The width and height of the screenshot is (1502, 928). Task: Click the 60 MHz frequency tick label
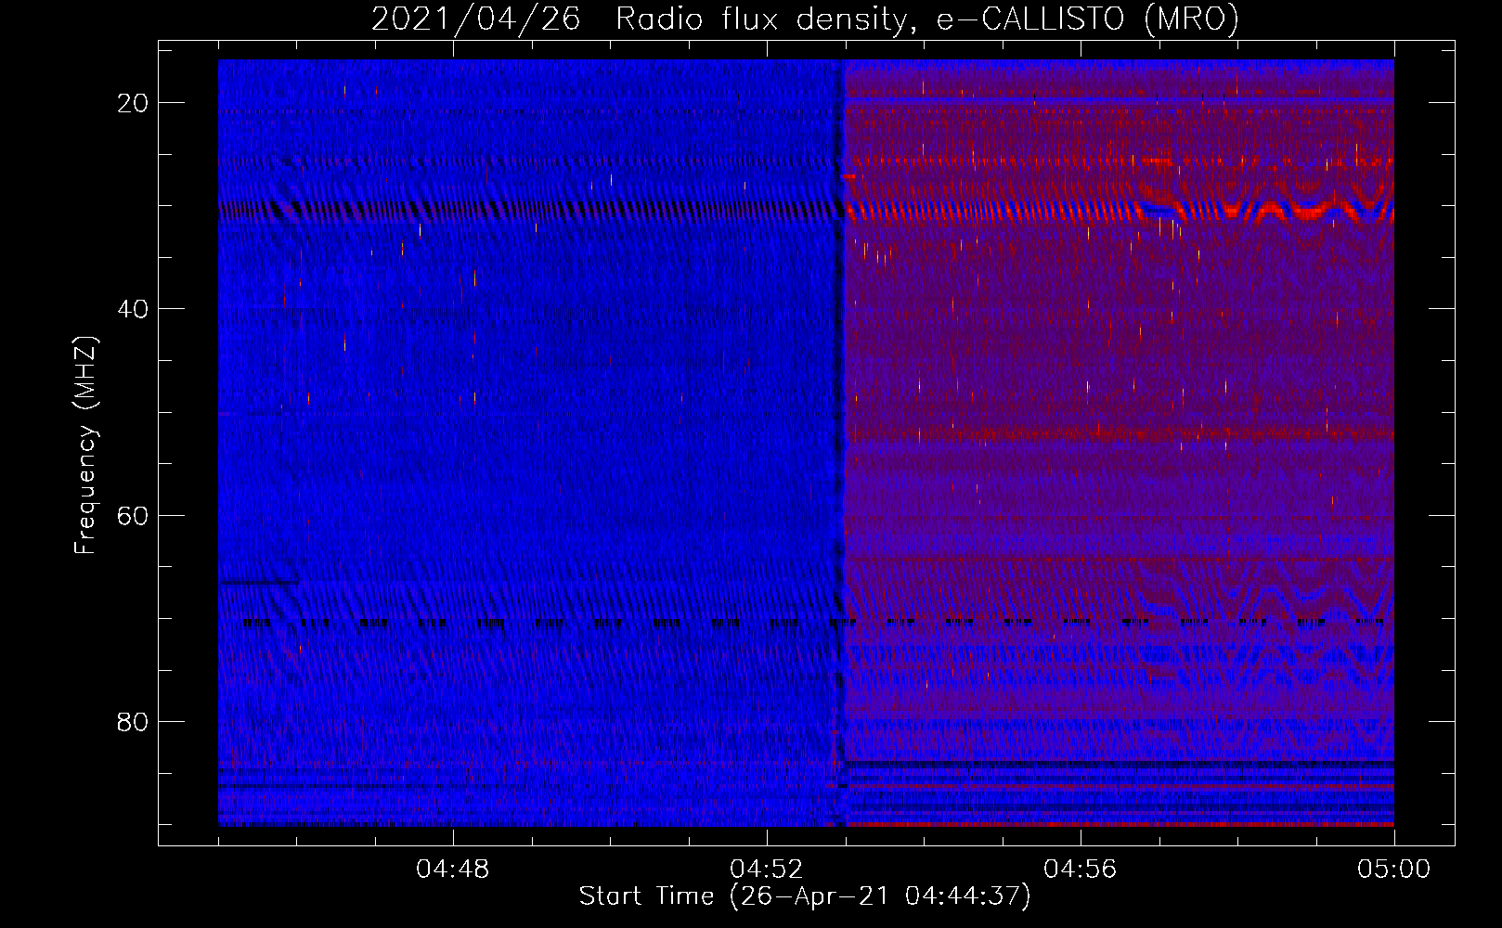[x=133, y=515]
